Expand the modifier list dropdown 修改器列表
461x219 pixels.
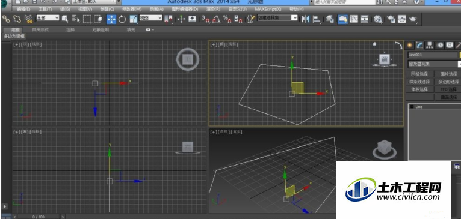[x=435, y=64]
